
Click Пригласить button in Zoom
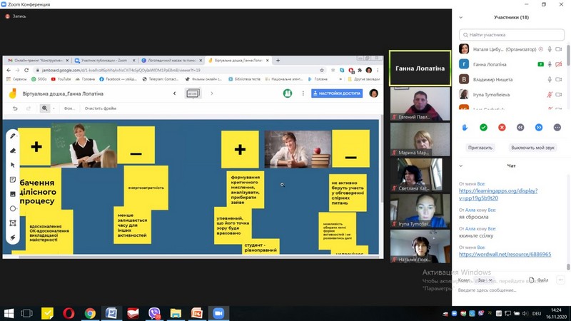coord(480,148)
